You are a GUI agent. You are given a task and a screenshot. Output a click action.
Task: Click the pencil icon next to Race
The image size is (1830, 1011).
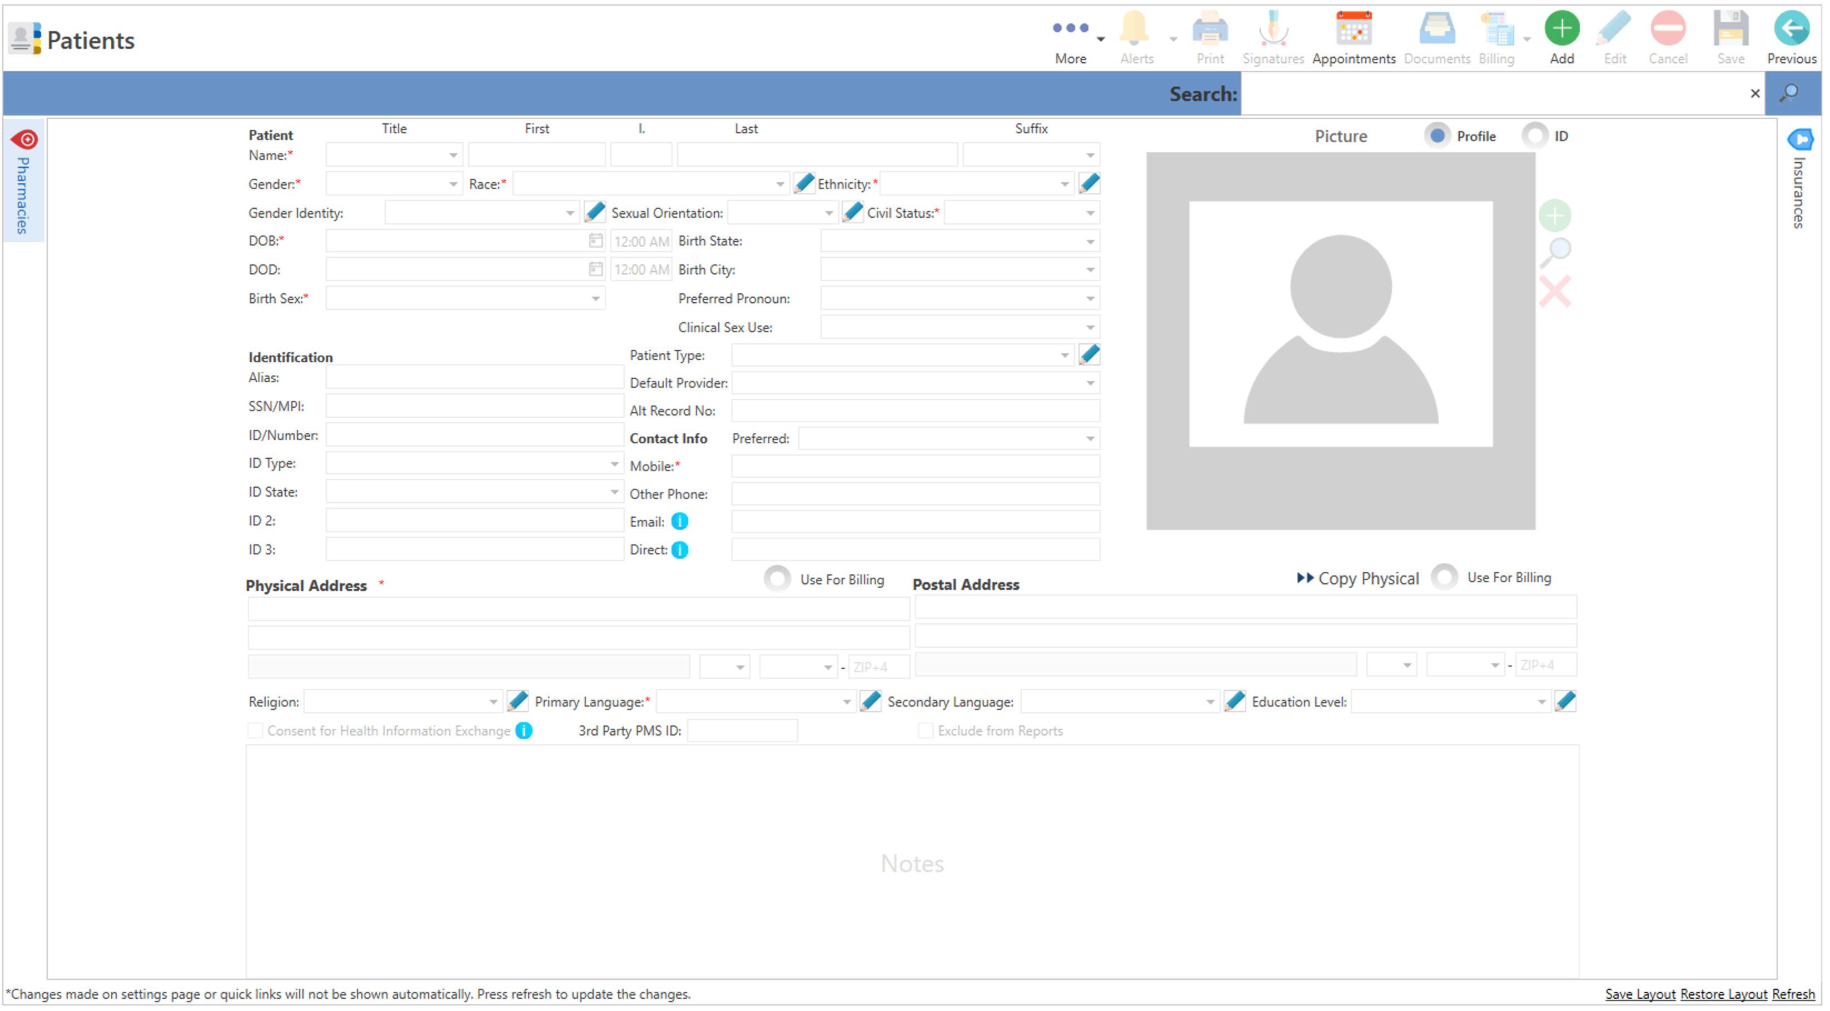[803, 184]
